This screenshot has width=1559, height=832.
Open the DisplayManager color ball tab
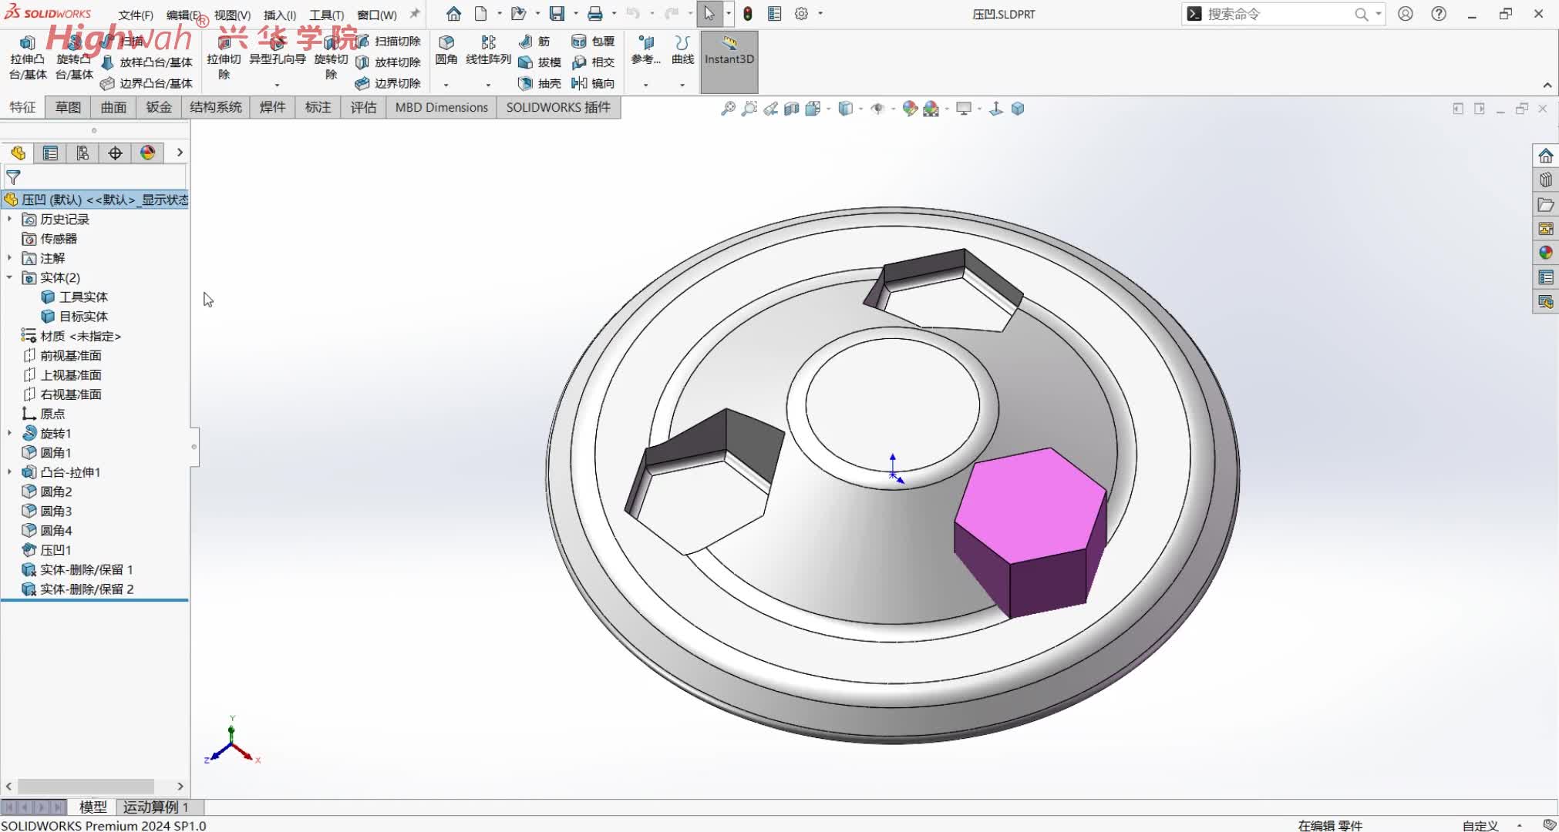(x=148, y=153)
